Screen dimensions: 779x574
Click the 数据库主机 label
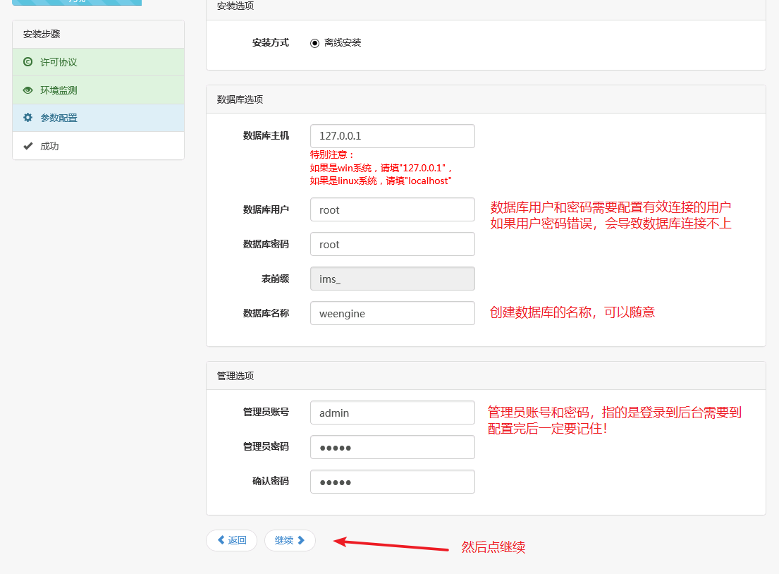pyautogui.click(x=266, y=135)
